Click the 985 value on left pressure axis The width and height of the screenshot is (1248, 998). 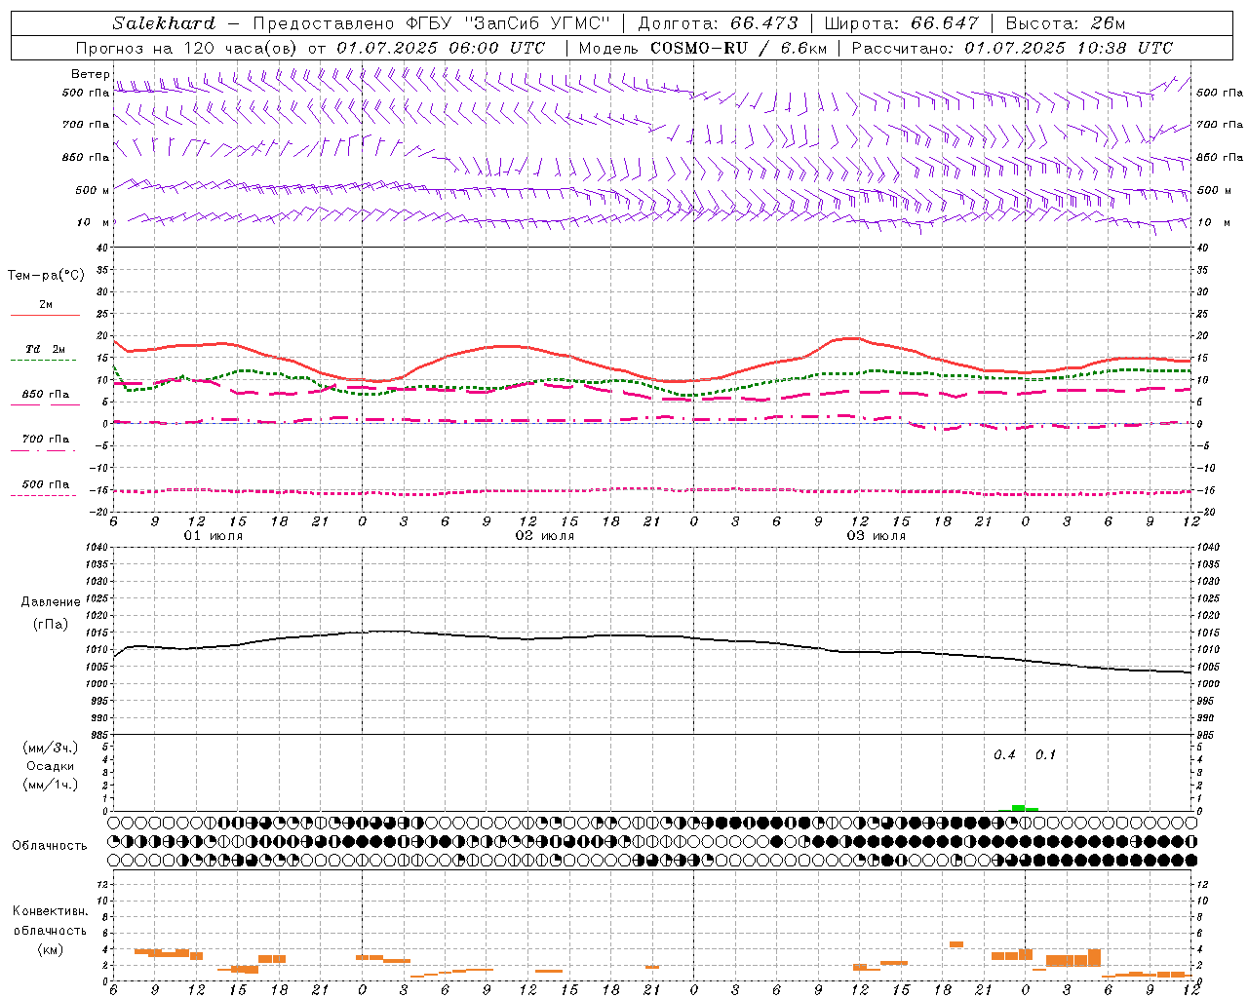tap(99, 735)
